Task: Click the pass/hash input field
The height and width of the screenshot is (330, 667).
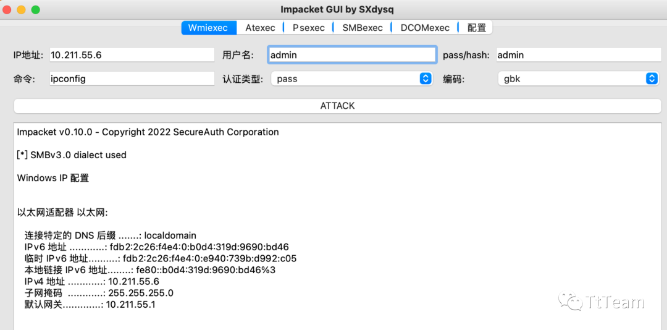Action: 578,55
